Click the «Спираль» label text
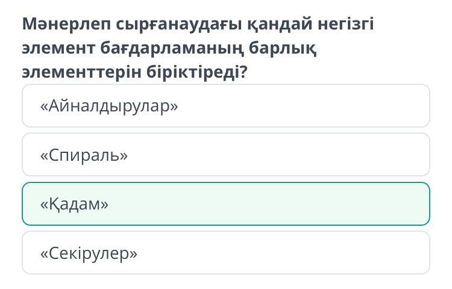Screen dimensions: 452x289 tap(84, 155)
